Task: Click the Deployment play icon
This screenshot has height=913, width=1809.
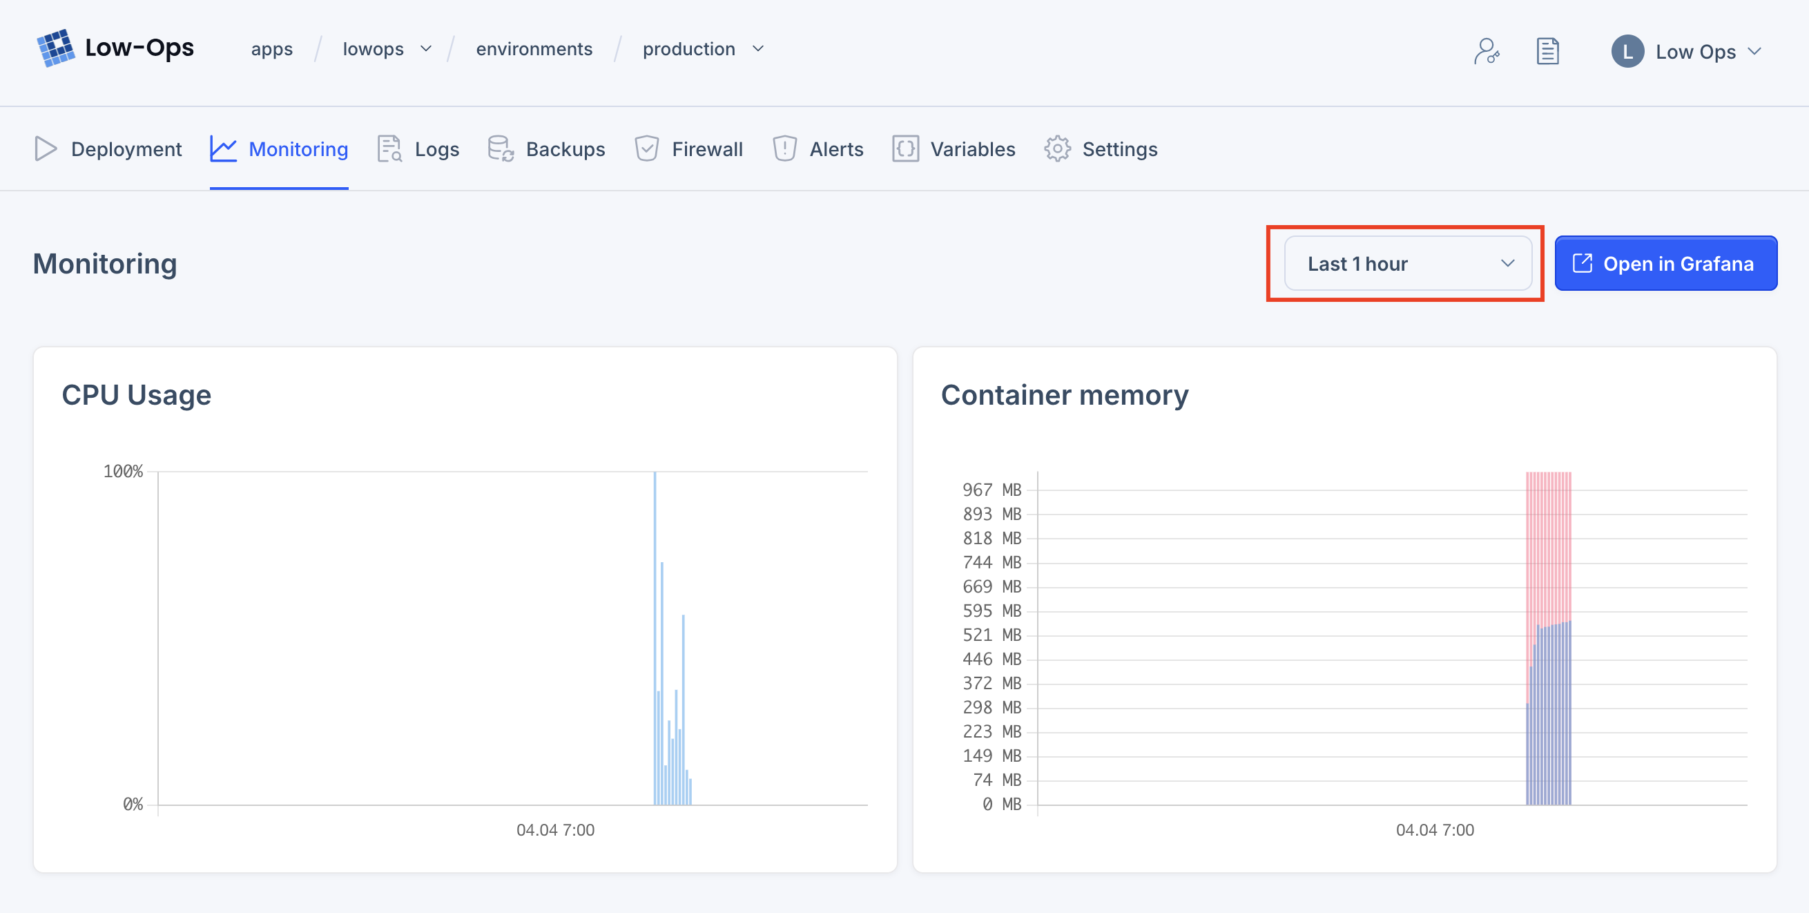Action: tap(46, 149)
